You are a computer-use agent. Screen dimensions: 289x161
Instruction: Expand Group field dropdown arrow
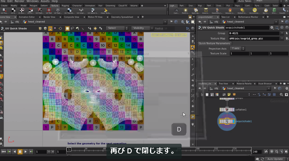point(282,33)
